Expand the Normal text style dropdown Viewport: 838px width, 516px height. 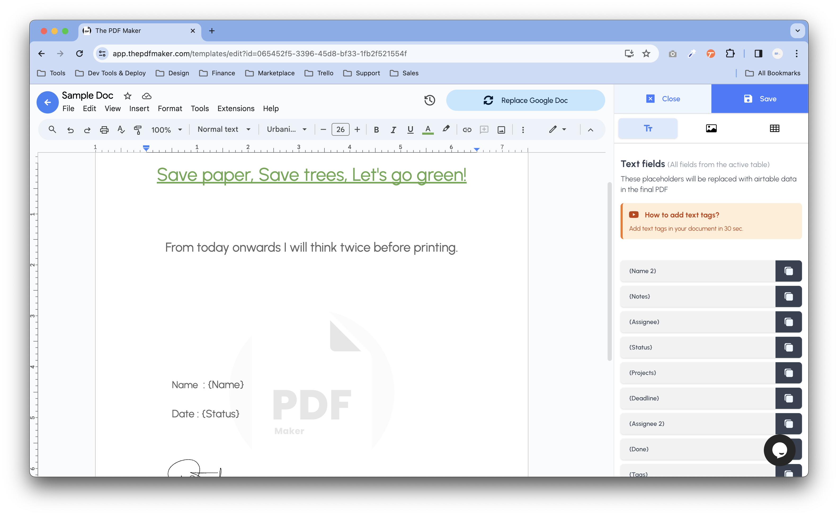coord(224,129)
